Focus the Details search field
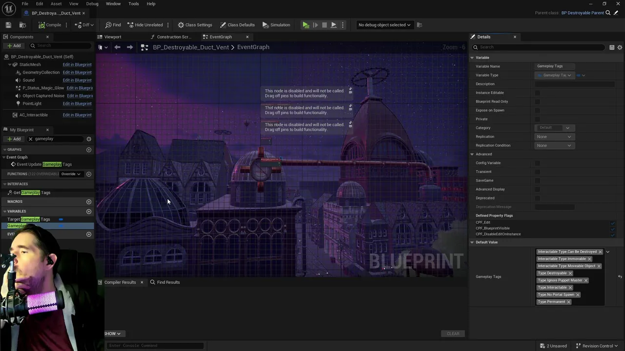This screenshot has height=351, width=625. tap(540, 47)
